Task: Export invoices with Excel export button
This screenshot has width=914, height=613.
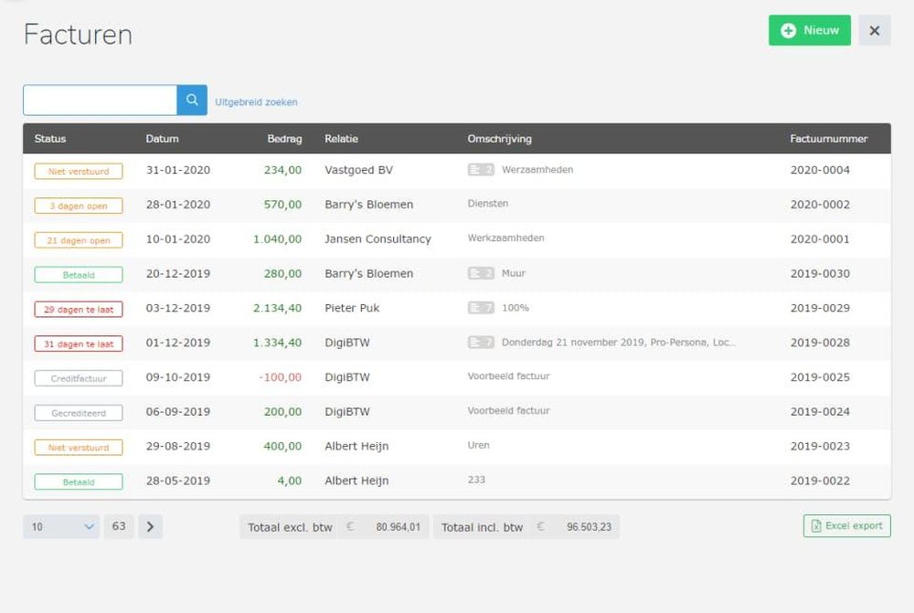Action: 846,526
